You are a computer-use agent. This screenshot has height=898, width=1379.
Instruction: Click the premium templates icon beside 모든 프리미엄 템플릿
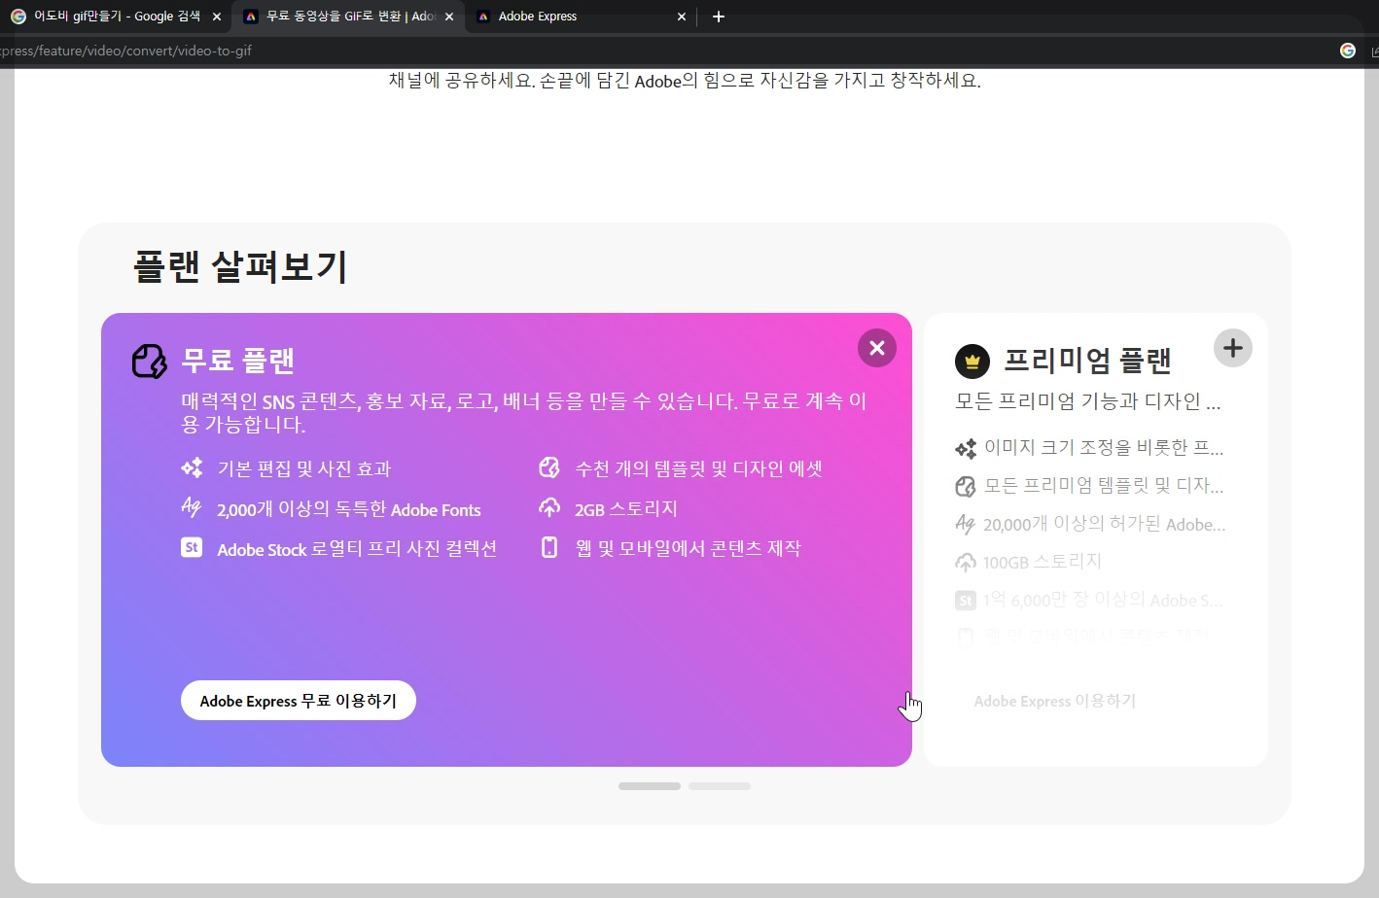tap(966, 486)
